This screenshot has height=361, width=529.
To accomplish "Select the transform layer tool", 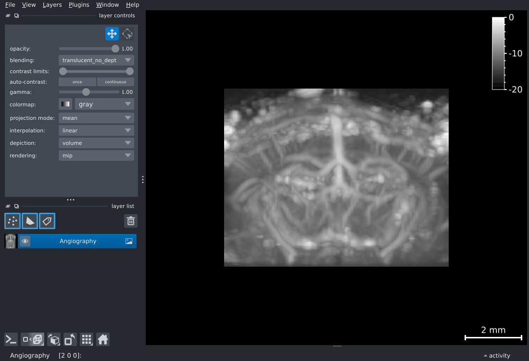I will [127, 34].
